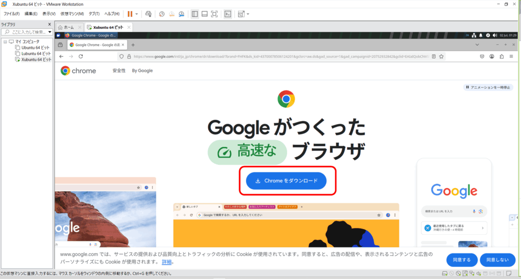Screen dimensions: 521x279
Task: Click the Firefox back arrow
Action: point(62,57)
